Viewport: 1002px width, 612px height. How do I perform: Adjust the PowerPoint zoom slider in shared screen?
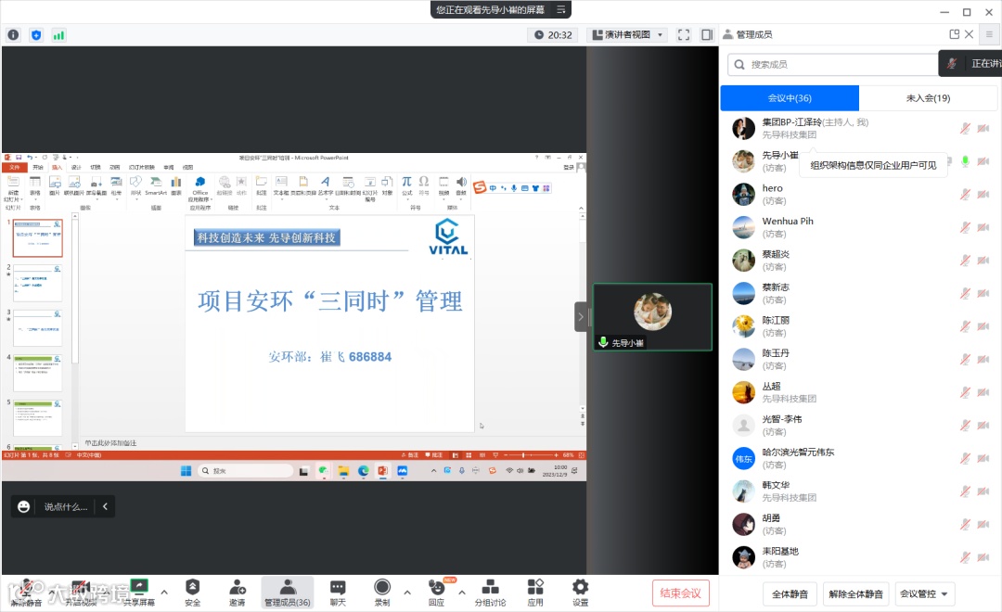tap(523, 455)
